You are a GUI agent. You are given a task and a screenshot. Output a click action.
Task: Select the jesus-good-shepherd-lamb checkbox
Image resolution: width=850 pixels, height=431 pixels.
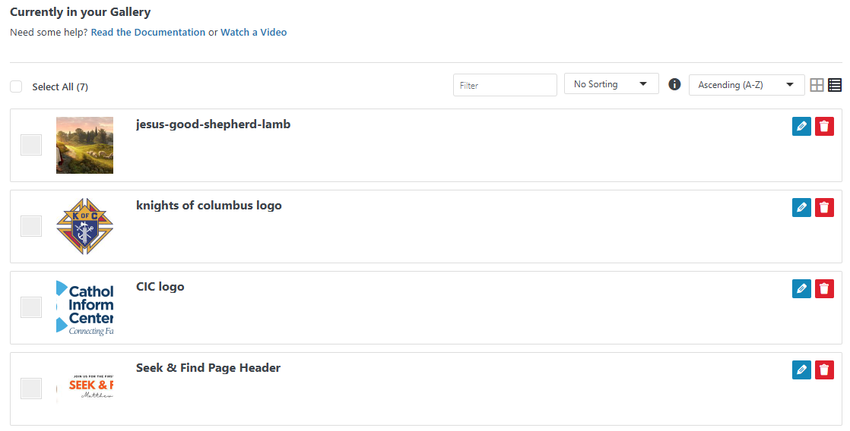pos(31,145)
